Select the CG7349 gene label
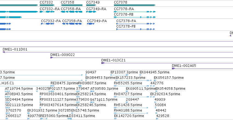The image size is (233, 120). coord(93,2)
